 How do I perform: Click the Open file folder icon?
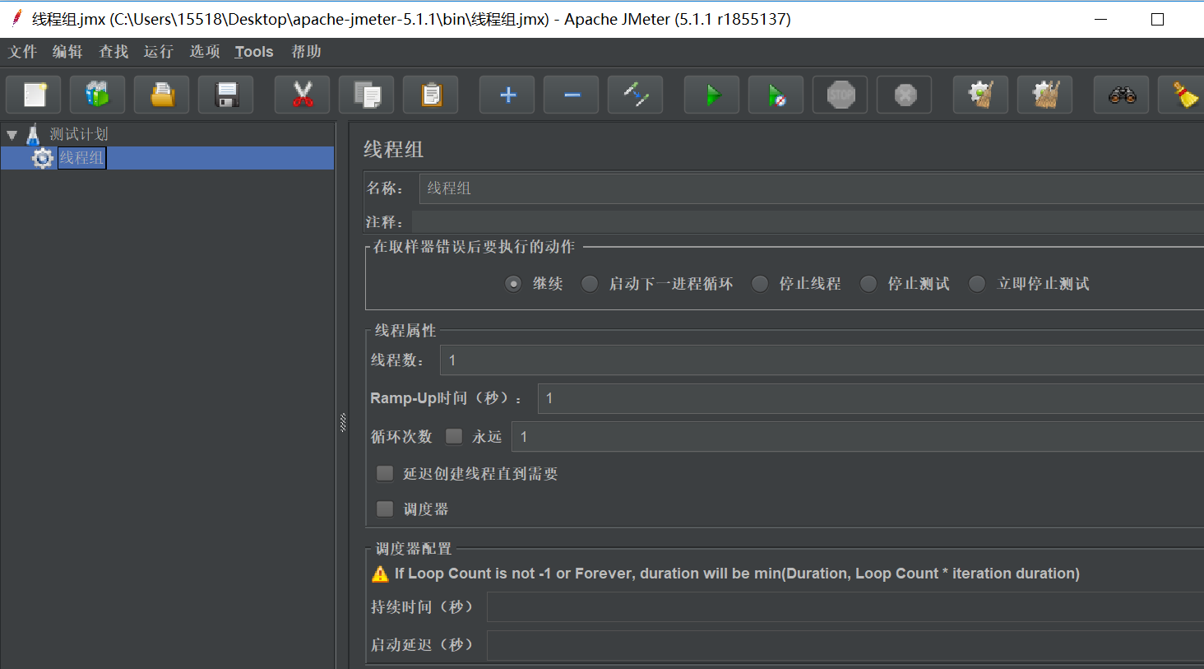tap(162, 95)
